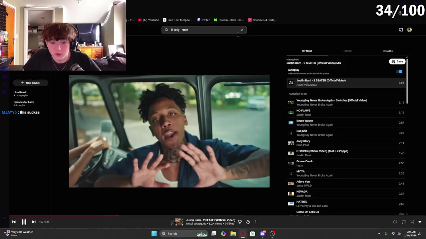Toggle repeat mode in player bar

click(404, 222)
